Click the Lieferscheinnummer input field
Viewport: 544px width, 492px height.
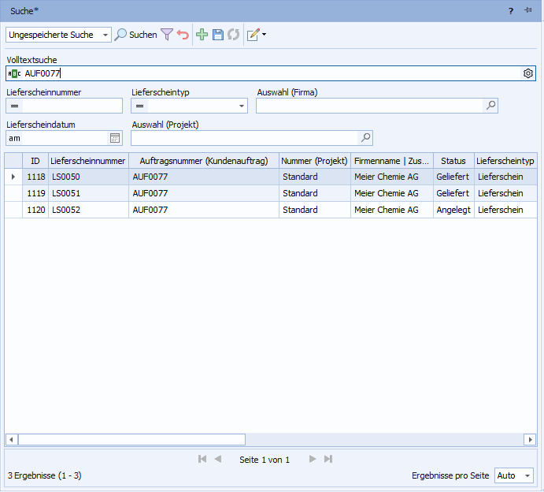pos(71,106)
